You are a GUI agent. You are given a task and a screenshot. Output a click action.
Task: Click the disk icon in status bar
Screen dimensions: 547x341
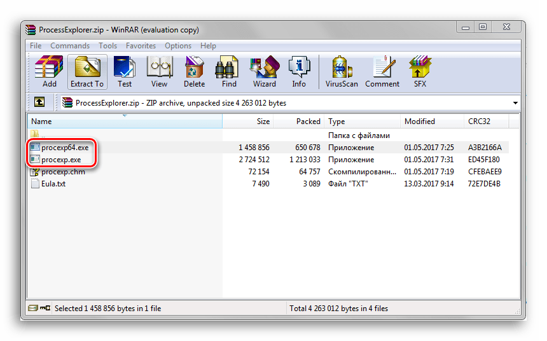[33, 308]
